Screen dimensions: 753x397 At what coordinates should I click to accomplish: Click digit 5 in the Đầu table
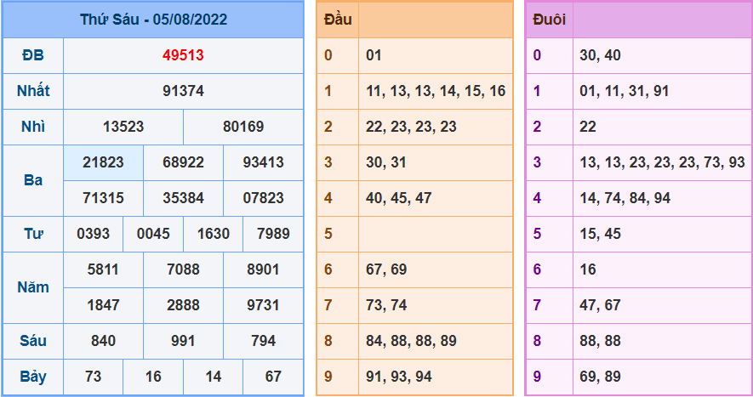(328, 234)
